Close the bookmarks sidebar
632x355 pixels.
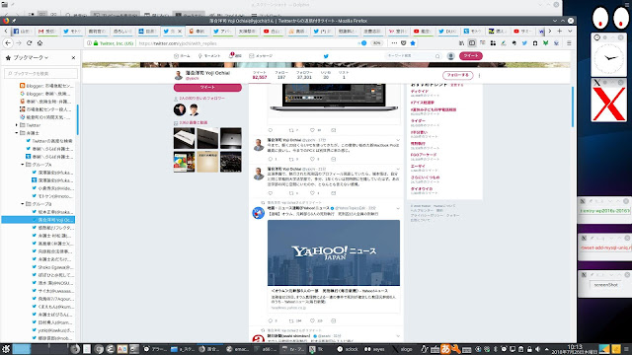[x=73, y=58]
